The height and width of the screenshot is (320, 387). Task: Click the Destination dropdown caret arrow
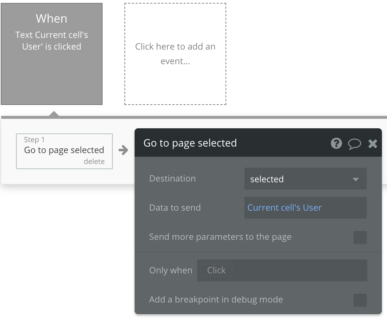click(356, 179)
